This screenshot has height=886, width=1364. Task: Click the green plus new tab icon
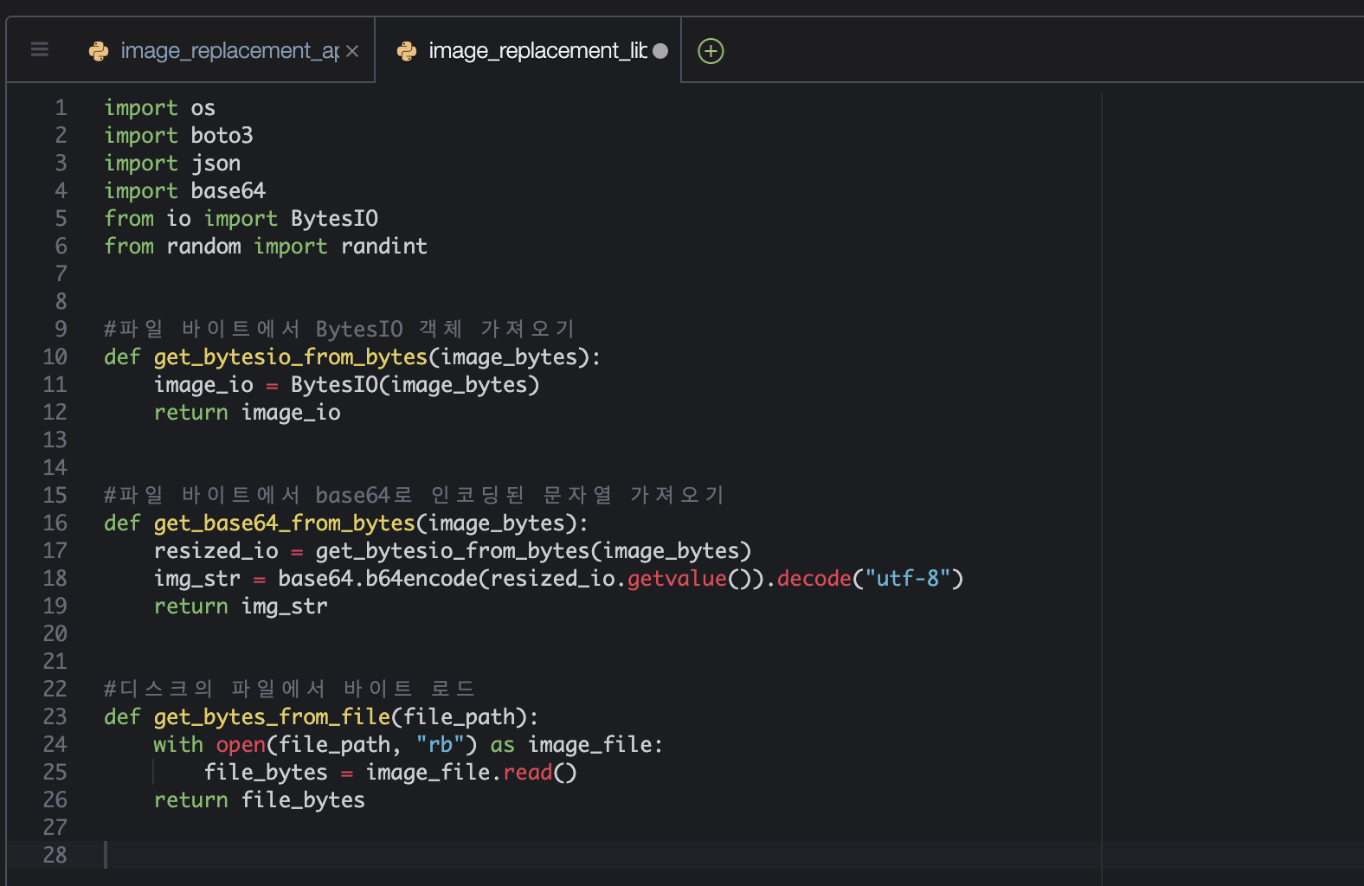[x=711, y=51]
